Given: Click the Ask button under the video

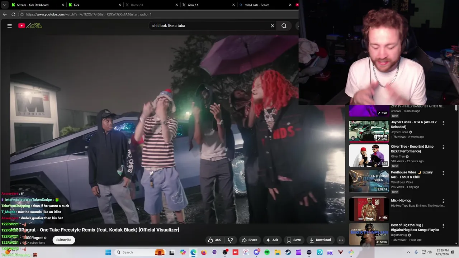Looking at the screenshot, I should coord(272,240).
